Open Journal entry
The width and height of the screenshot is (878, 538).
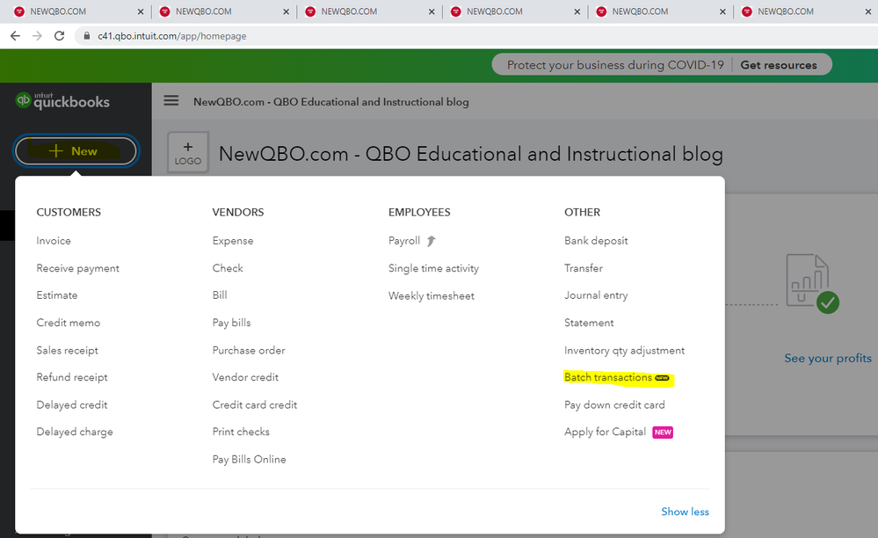point(596,295)
